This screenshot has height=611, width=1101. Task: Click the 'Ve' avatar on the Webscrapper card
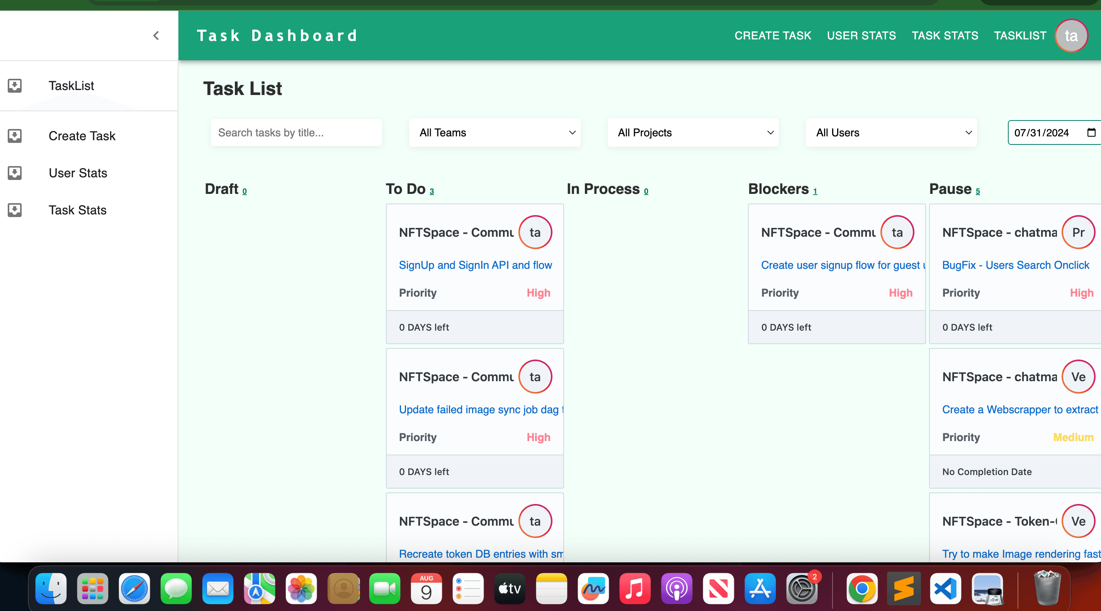pyautogui.click(x=1078, y=377)
